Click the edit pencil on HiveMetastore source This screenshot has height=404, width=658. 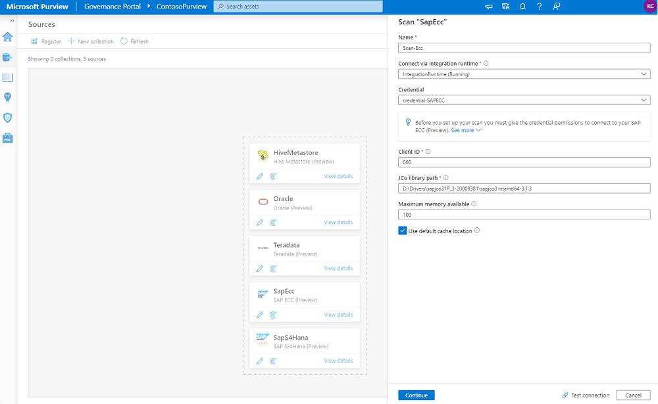[x=260, y=177]
